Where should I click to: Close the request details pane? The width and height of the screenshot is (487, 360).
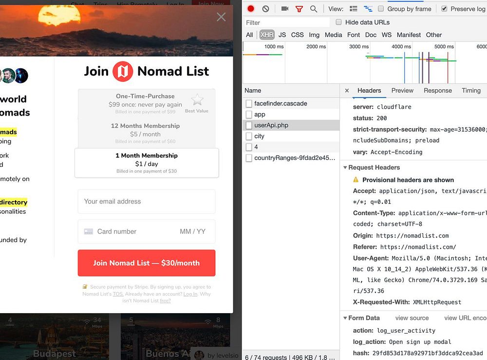347,91
